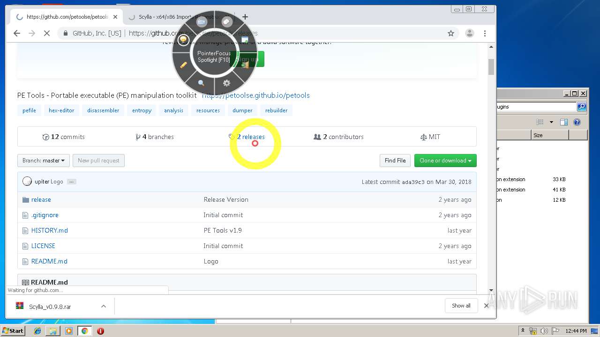
Task: Open the entropy topic tag
Action: (x=142, y=110)
